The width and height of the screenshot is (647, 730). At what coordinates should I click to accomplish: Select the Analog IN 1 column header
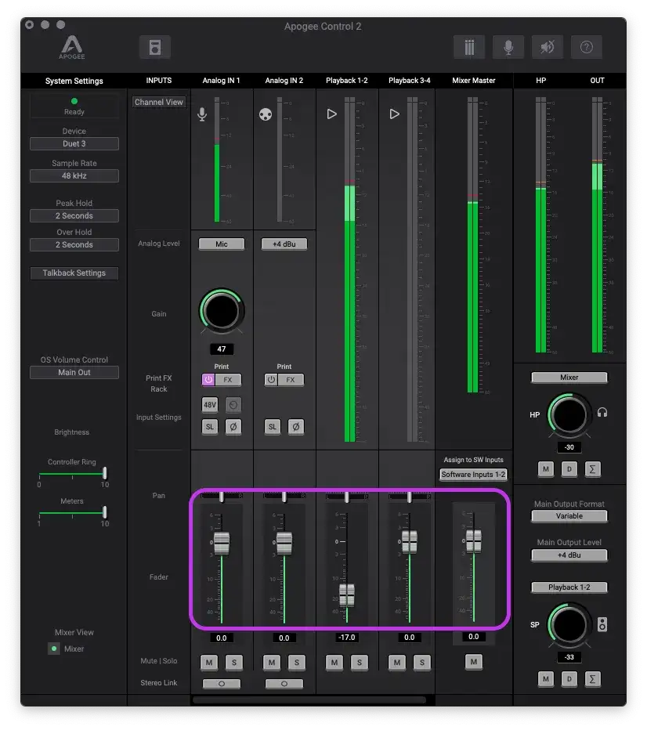click(x=221, y=81)
